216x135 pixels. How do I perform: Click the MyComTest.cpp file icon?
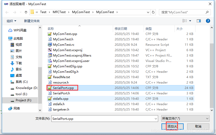pos(50,34)
